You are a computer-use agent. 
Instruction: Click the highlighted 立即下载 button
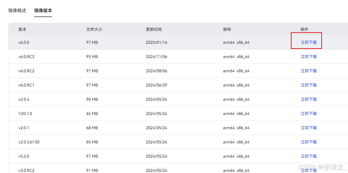click(309, 42)
